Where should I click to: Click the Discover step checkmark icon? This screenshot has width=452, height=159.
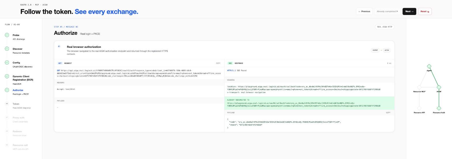pos(7,49)
